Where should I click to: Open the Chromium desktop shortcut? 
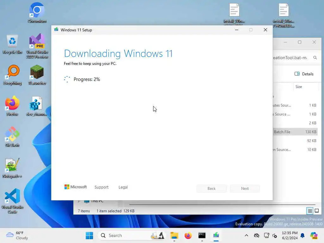tap(37, 13)
